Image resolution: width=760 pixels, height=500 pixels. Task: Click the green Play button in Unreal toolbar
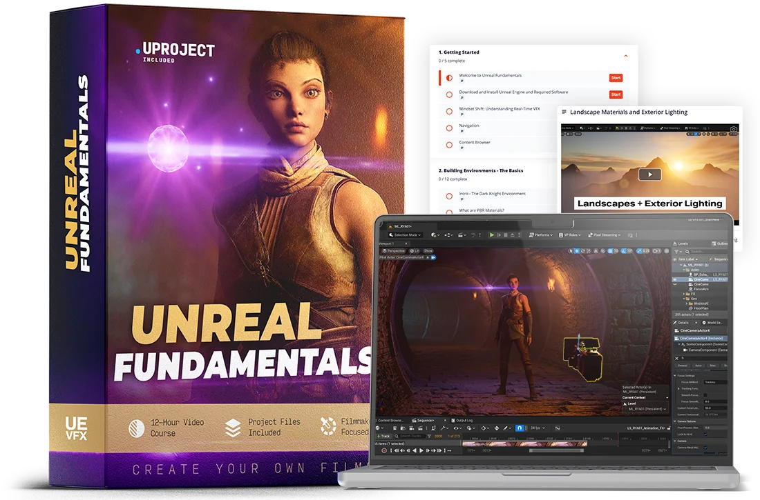point(491,235)
